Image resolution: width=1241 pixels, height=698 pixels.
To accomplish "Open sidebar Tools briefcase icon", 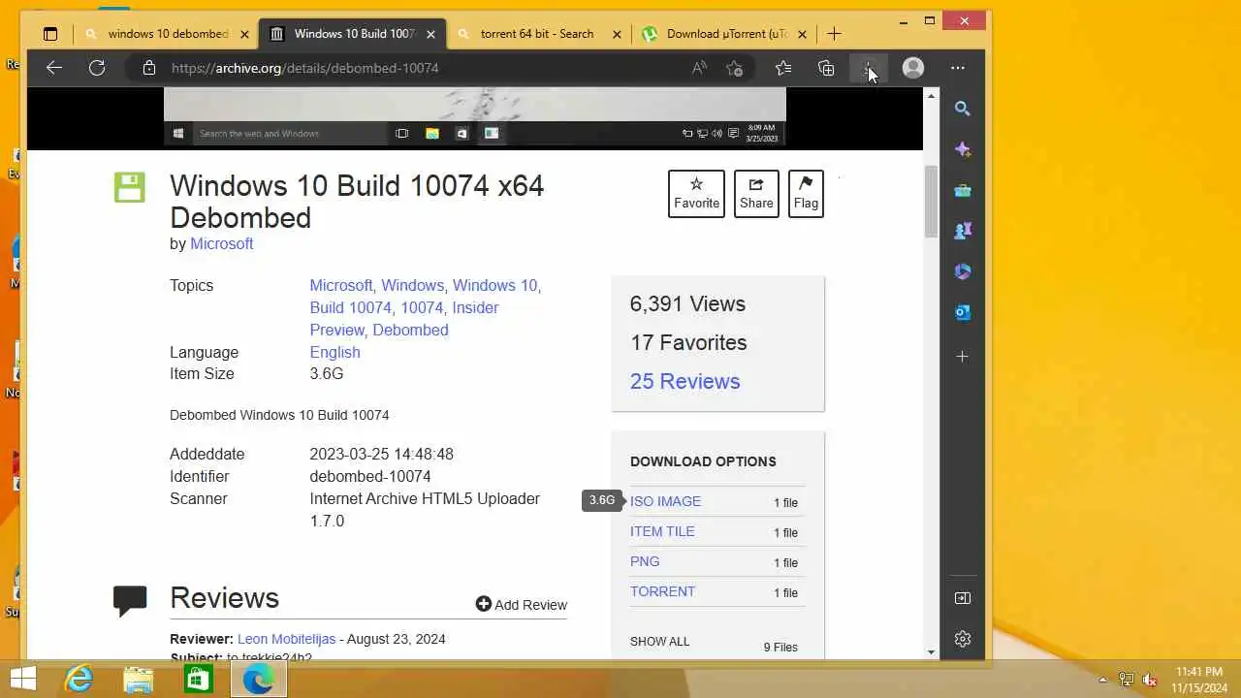I will (x=963, y=190).
